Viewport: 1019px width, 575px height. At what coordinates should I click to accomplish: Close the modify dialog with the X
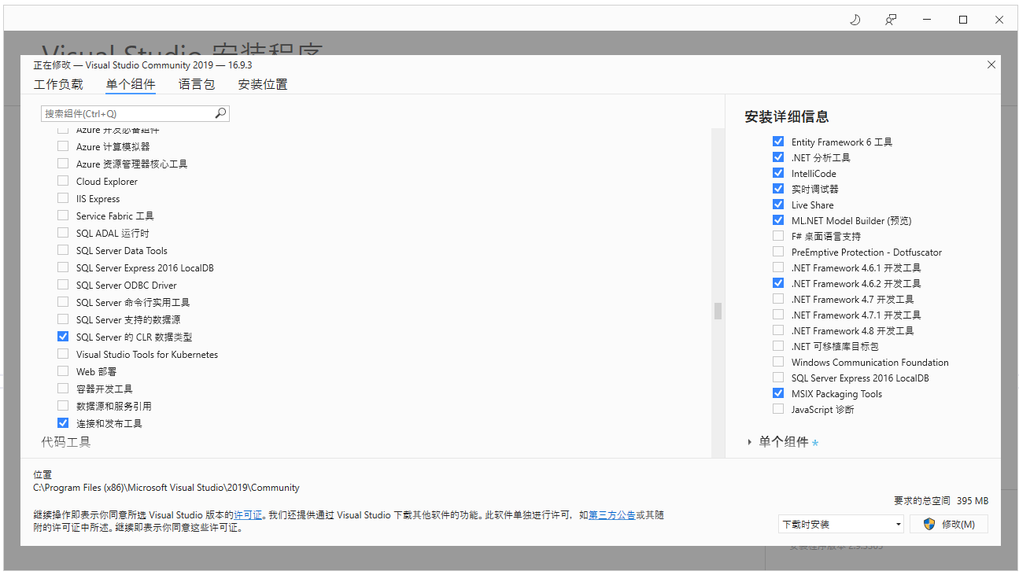991,65
